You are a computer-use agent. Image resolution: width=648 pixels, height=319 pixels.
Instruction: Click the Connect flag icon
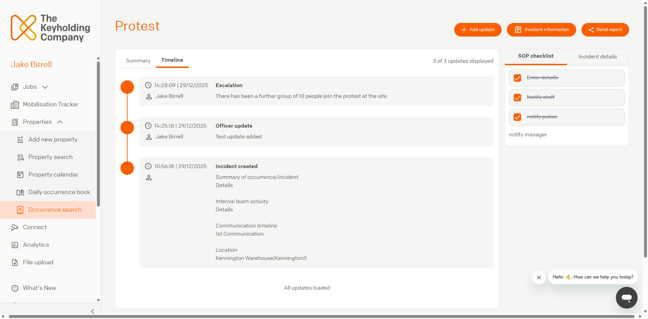click(15, 228)
